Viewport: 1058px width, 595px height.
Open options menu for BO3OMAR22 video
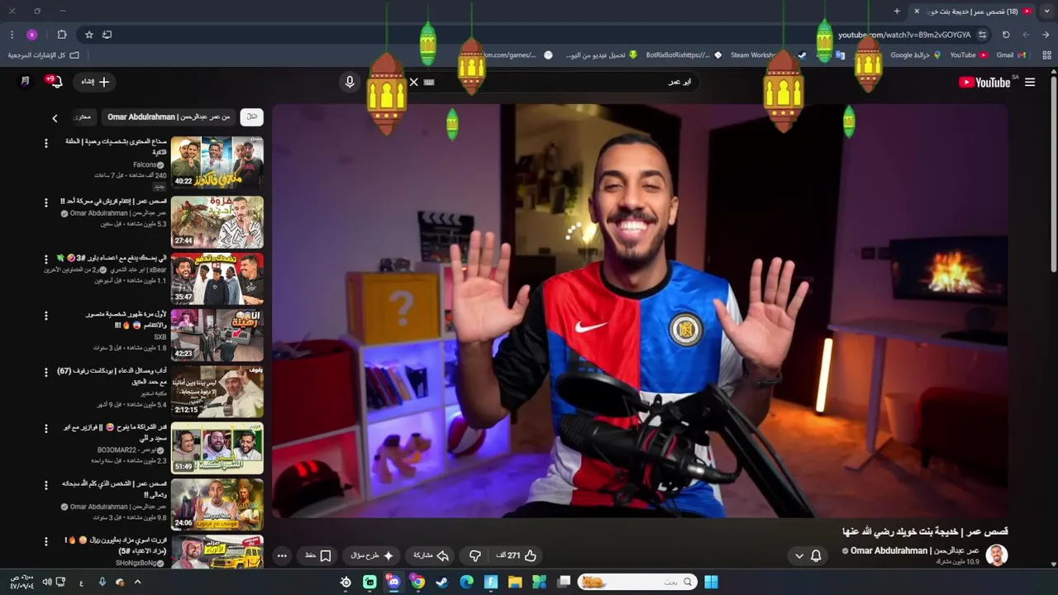tap(46, 429)
